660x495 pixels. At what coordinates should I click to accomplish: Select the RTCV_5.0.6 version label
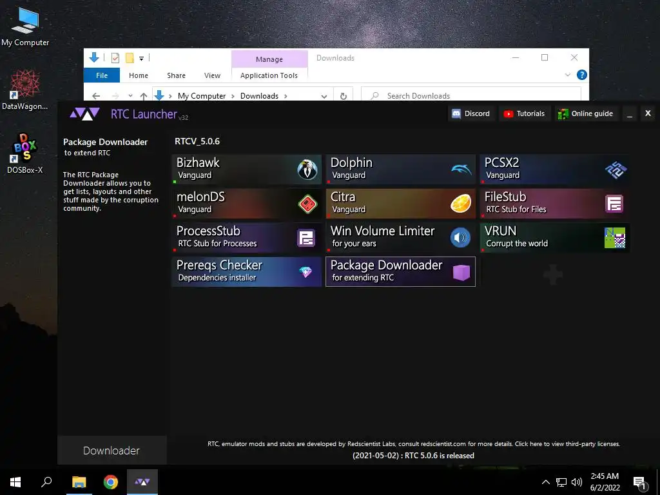(197, 141)
